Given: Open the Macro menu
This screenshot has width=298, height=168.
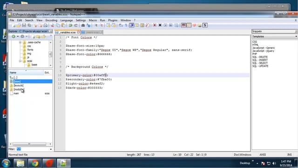Looking at the screenshot, I should (93, 20).
